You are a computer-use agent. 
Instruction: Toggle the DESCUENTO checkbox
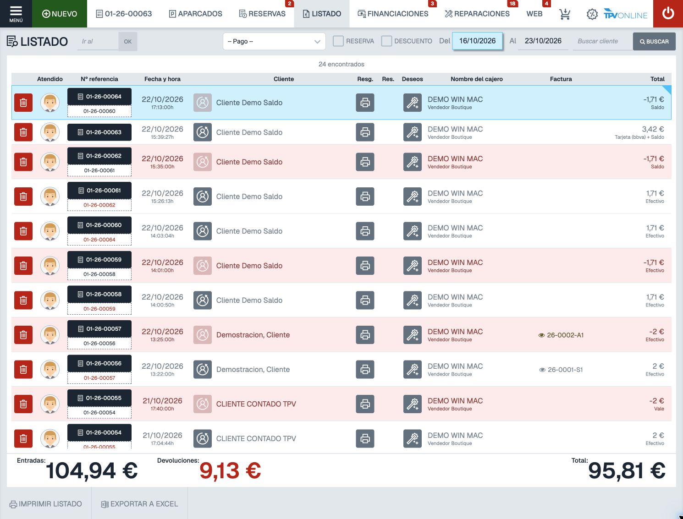pos(386,41)
